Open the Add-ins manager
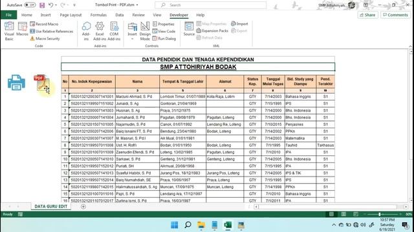 pyautogui.click(x=86, y=31)
